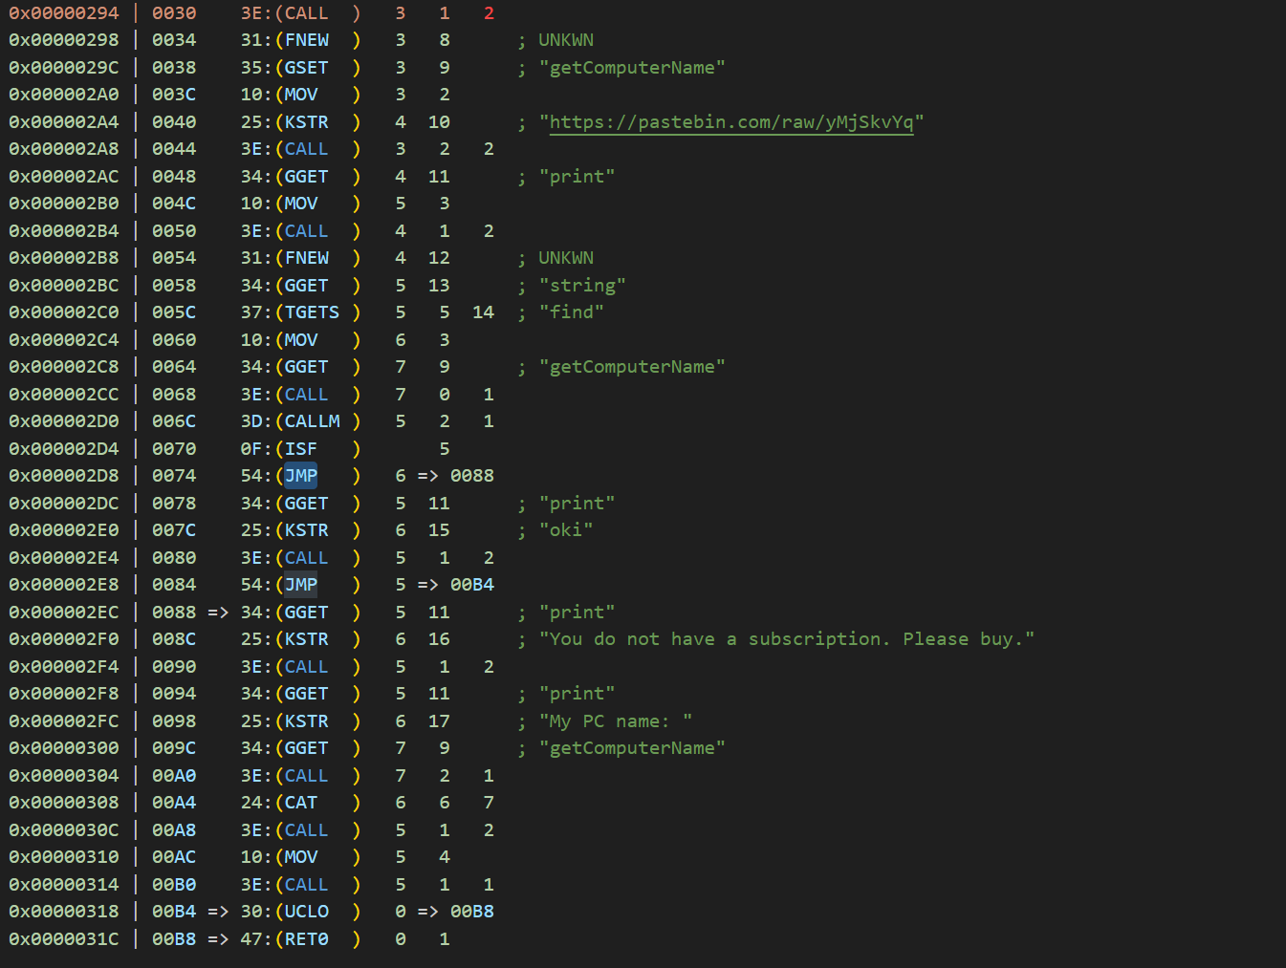Open the pastebin.com raw URL link
The height and width of the screenshot is (968, 1286).
pyautogui.click(x=730, y=122)
